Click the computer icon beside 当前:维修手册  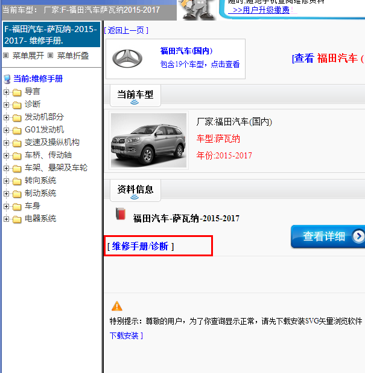(7, 79)
